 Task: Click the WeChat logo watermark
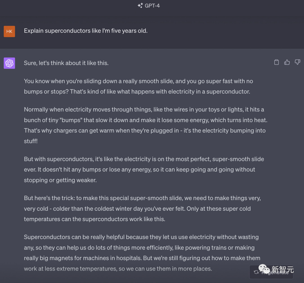point(264,269)
